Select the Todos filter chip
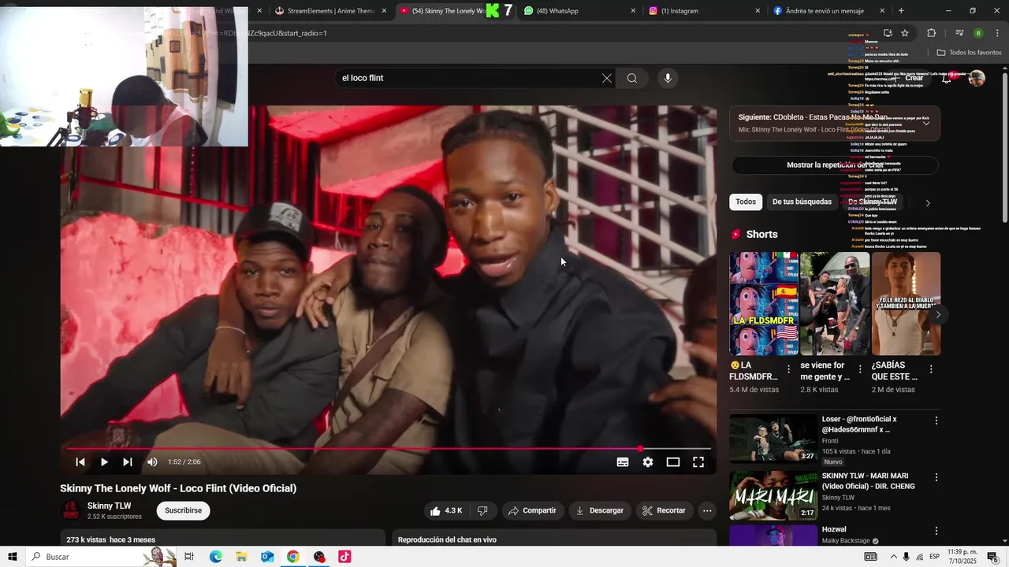The width and height of the screenshot is (1009, 567). (746, 202)
